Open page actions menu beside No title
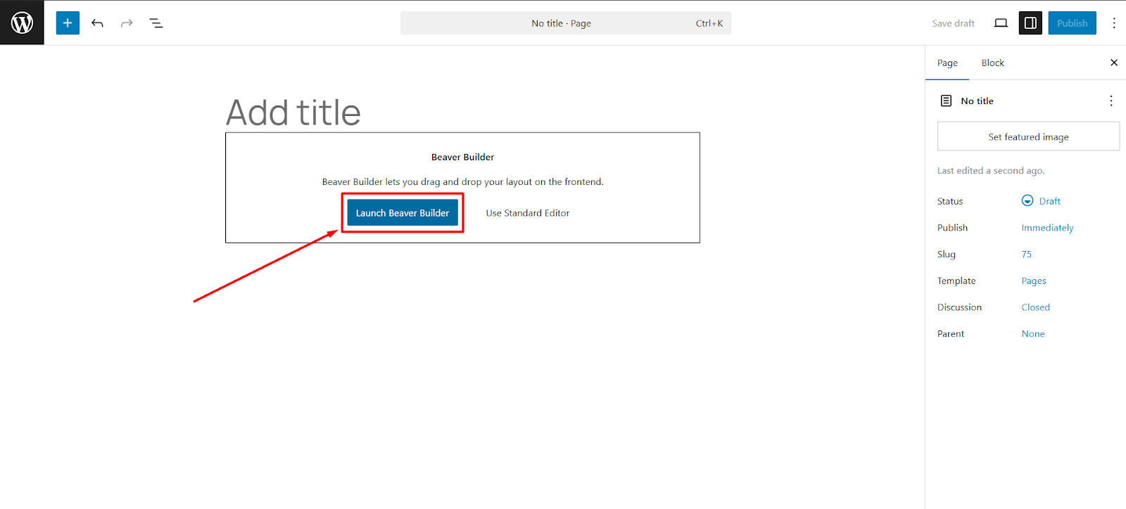Image resolution: width=1126 pixels, height=509 pixels. coord(1111,101)
